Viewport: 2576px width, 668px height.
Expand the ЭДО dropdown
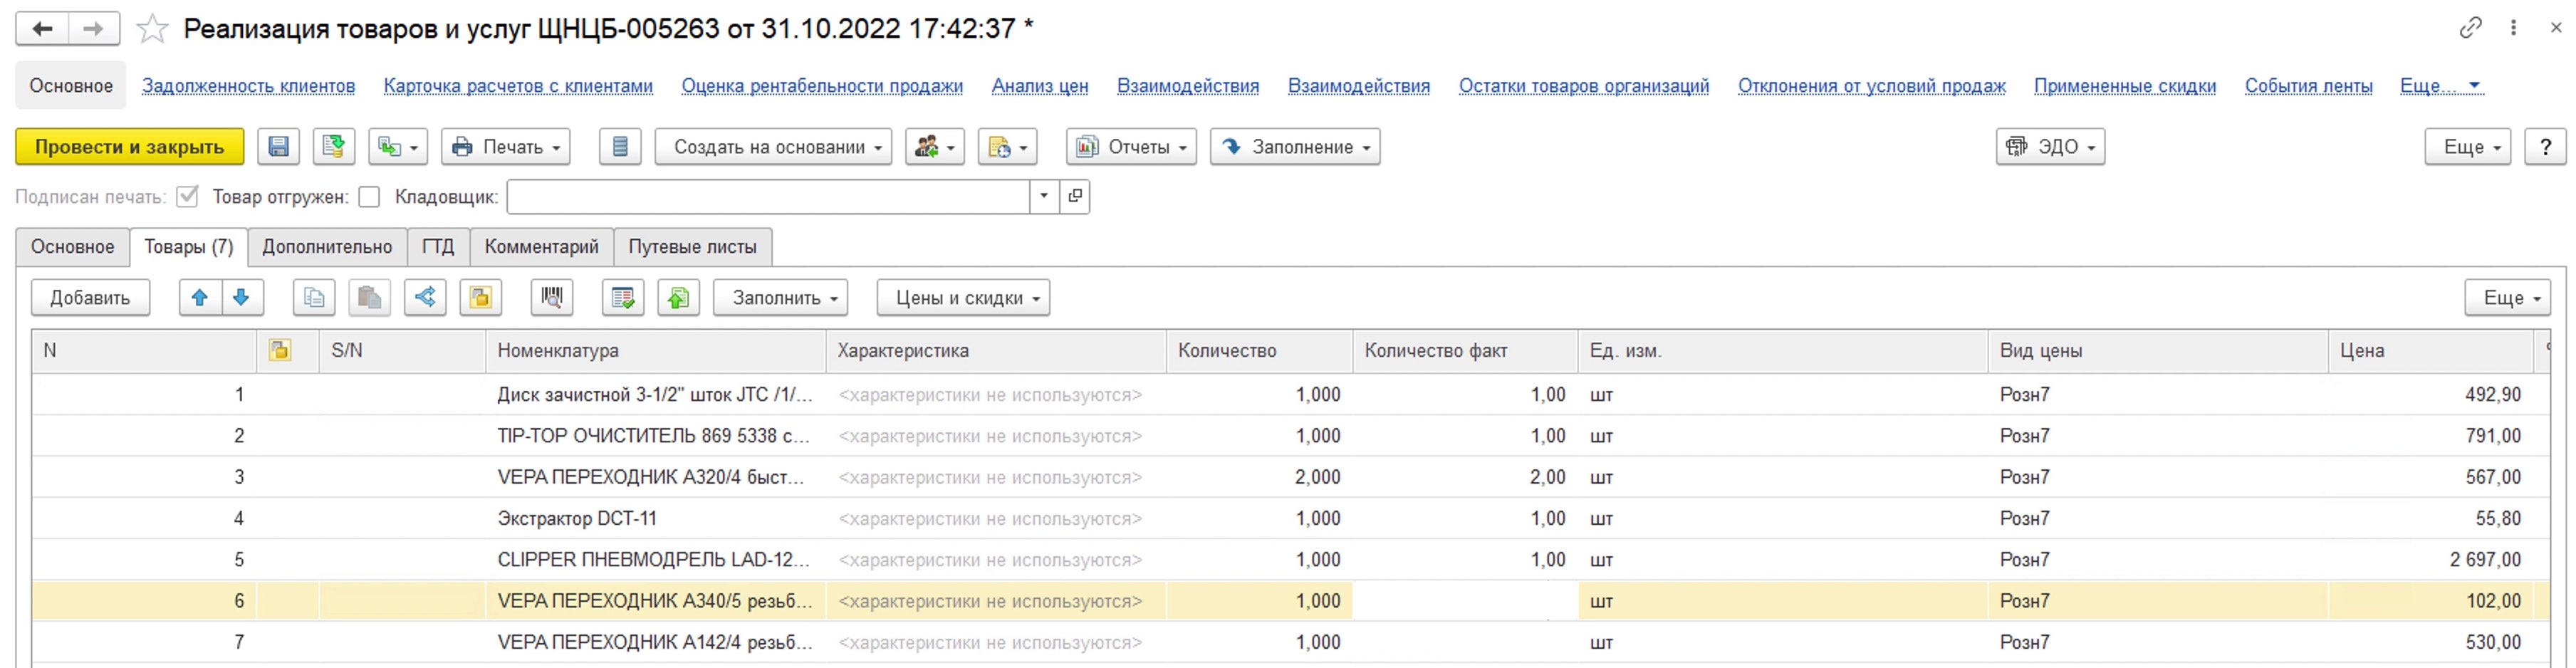point(2050,147)
